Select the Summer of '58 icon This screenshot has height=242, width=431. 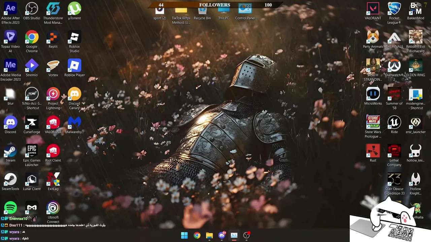tap(394, 98)
